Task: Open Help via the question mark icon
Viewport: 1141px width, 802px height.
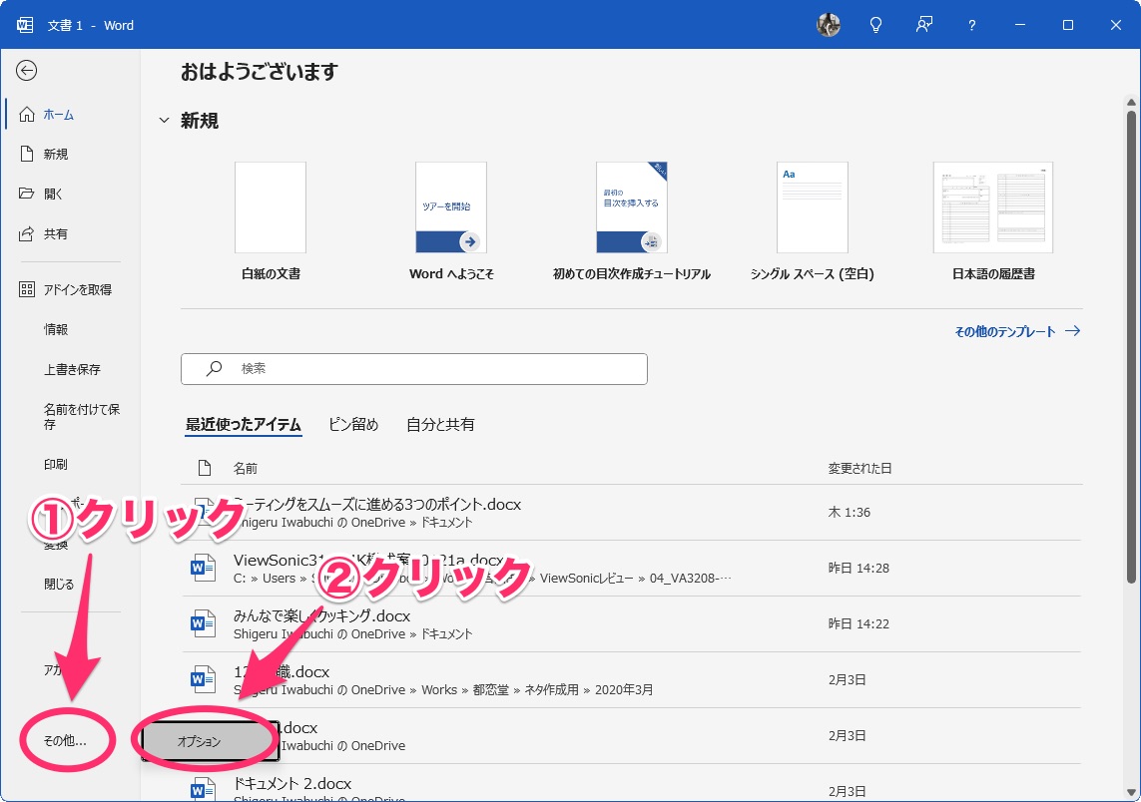Action: (971, 25)
